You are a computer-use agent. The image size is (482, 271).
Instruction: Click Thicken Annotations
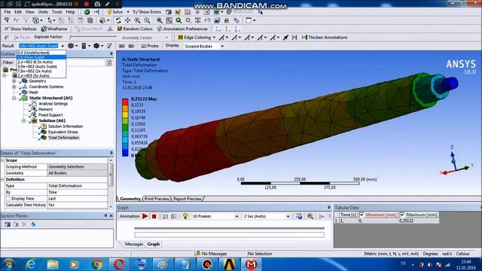(325, 38)
